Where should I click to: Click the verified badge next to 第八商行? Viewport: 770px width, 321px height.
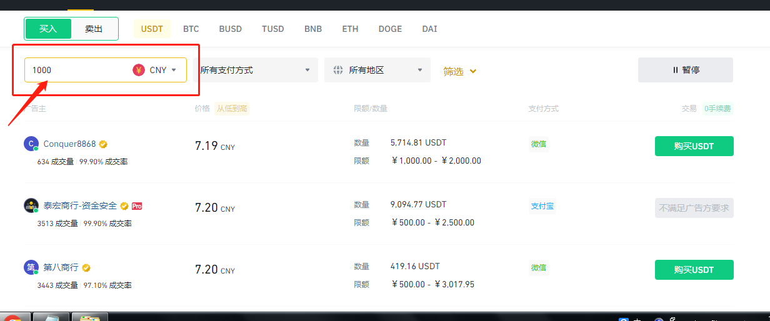coord(86,268)
